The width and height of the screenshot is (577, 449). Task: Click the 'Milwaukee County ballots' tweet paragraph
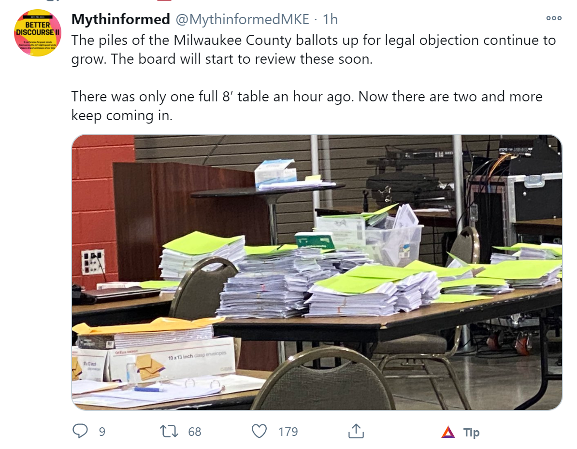pos(314,50)
